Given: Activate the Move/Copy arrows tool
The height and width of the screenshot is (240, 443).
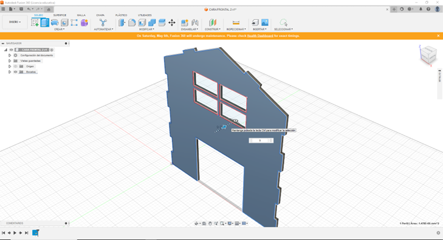Looking at the screenshot, I should click(x=172, y=22).
